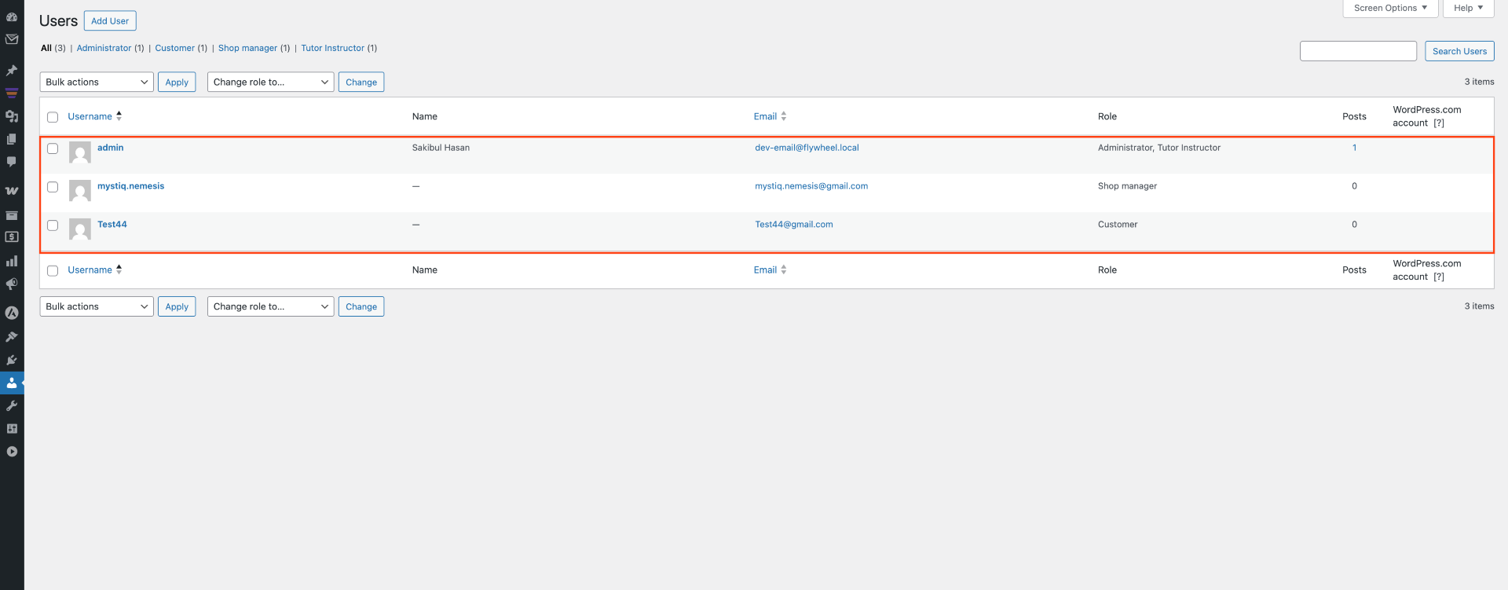
Task: Open the Tools wrench icon in the sidebar
Action: click(x=12, y=406)
